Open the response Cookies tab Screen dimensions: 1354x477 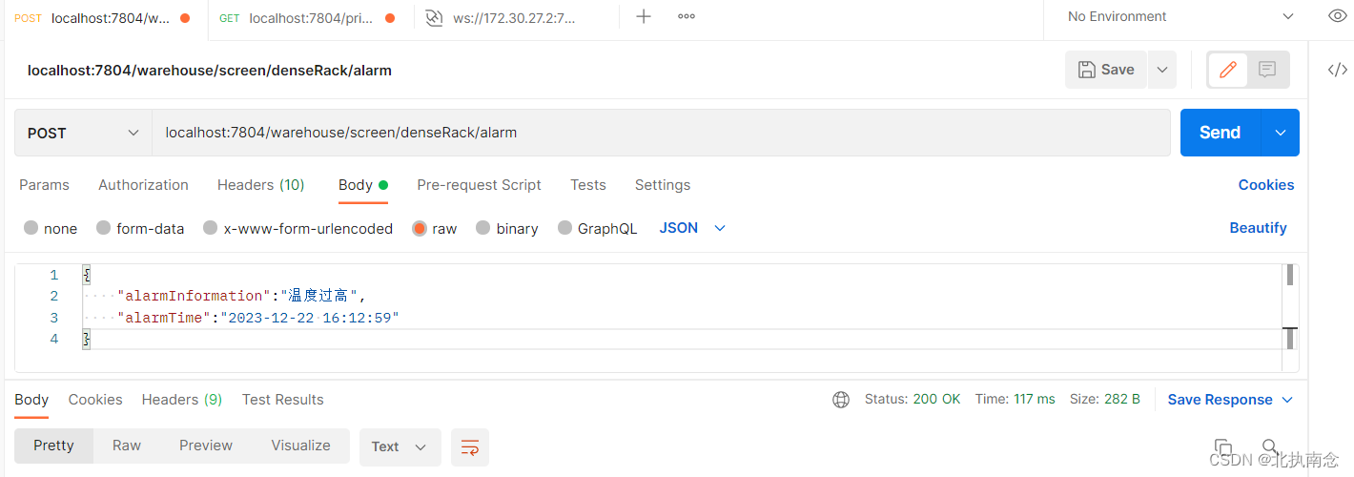95,400
